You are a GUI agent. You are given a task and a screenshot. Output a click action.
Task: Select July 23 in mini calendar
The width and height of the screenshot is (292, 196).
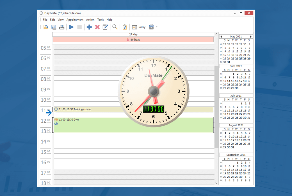(x=245, y=114)
